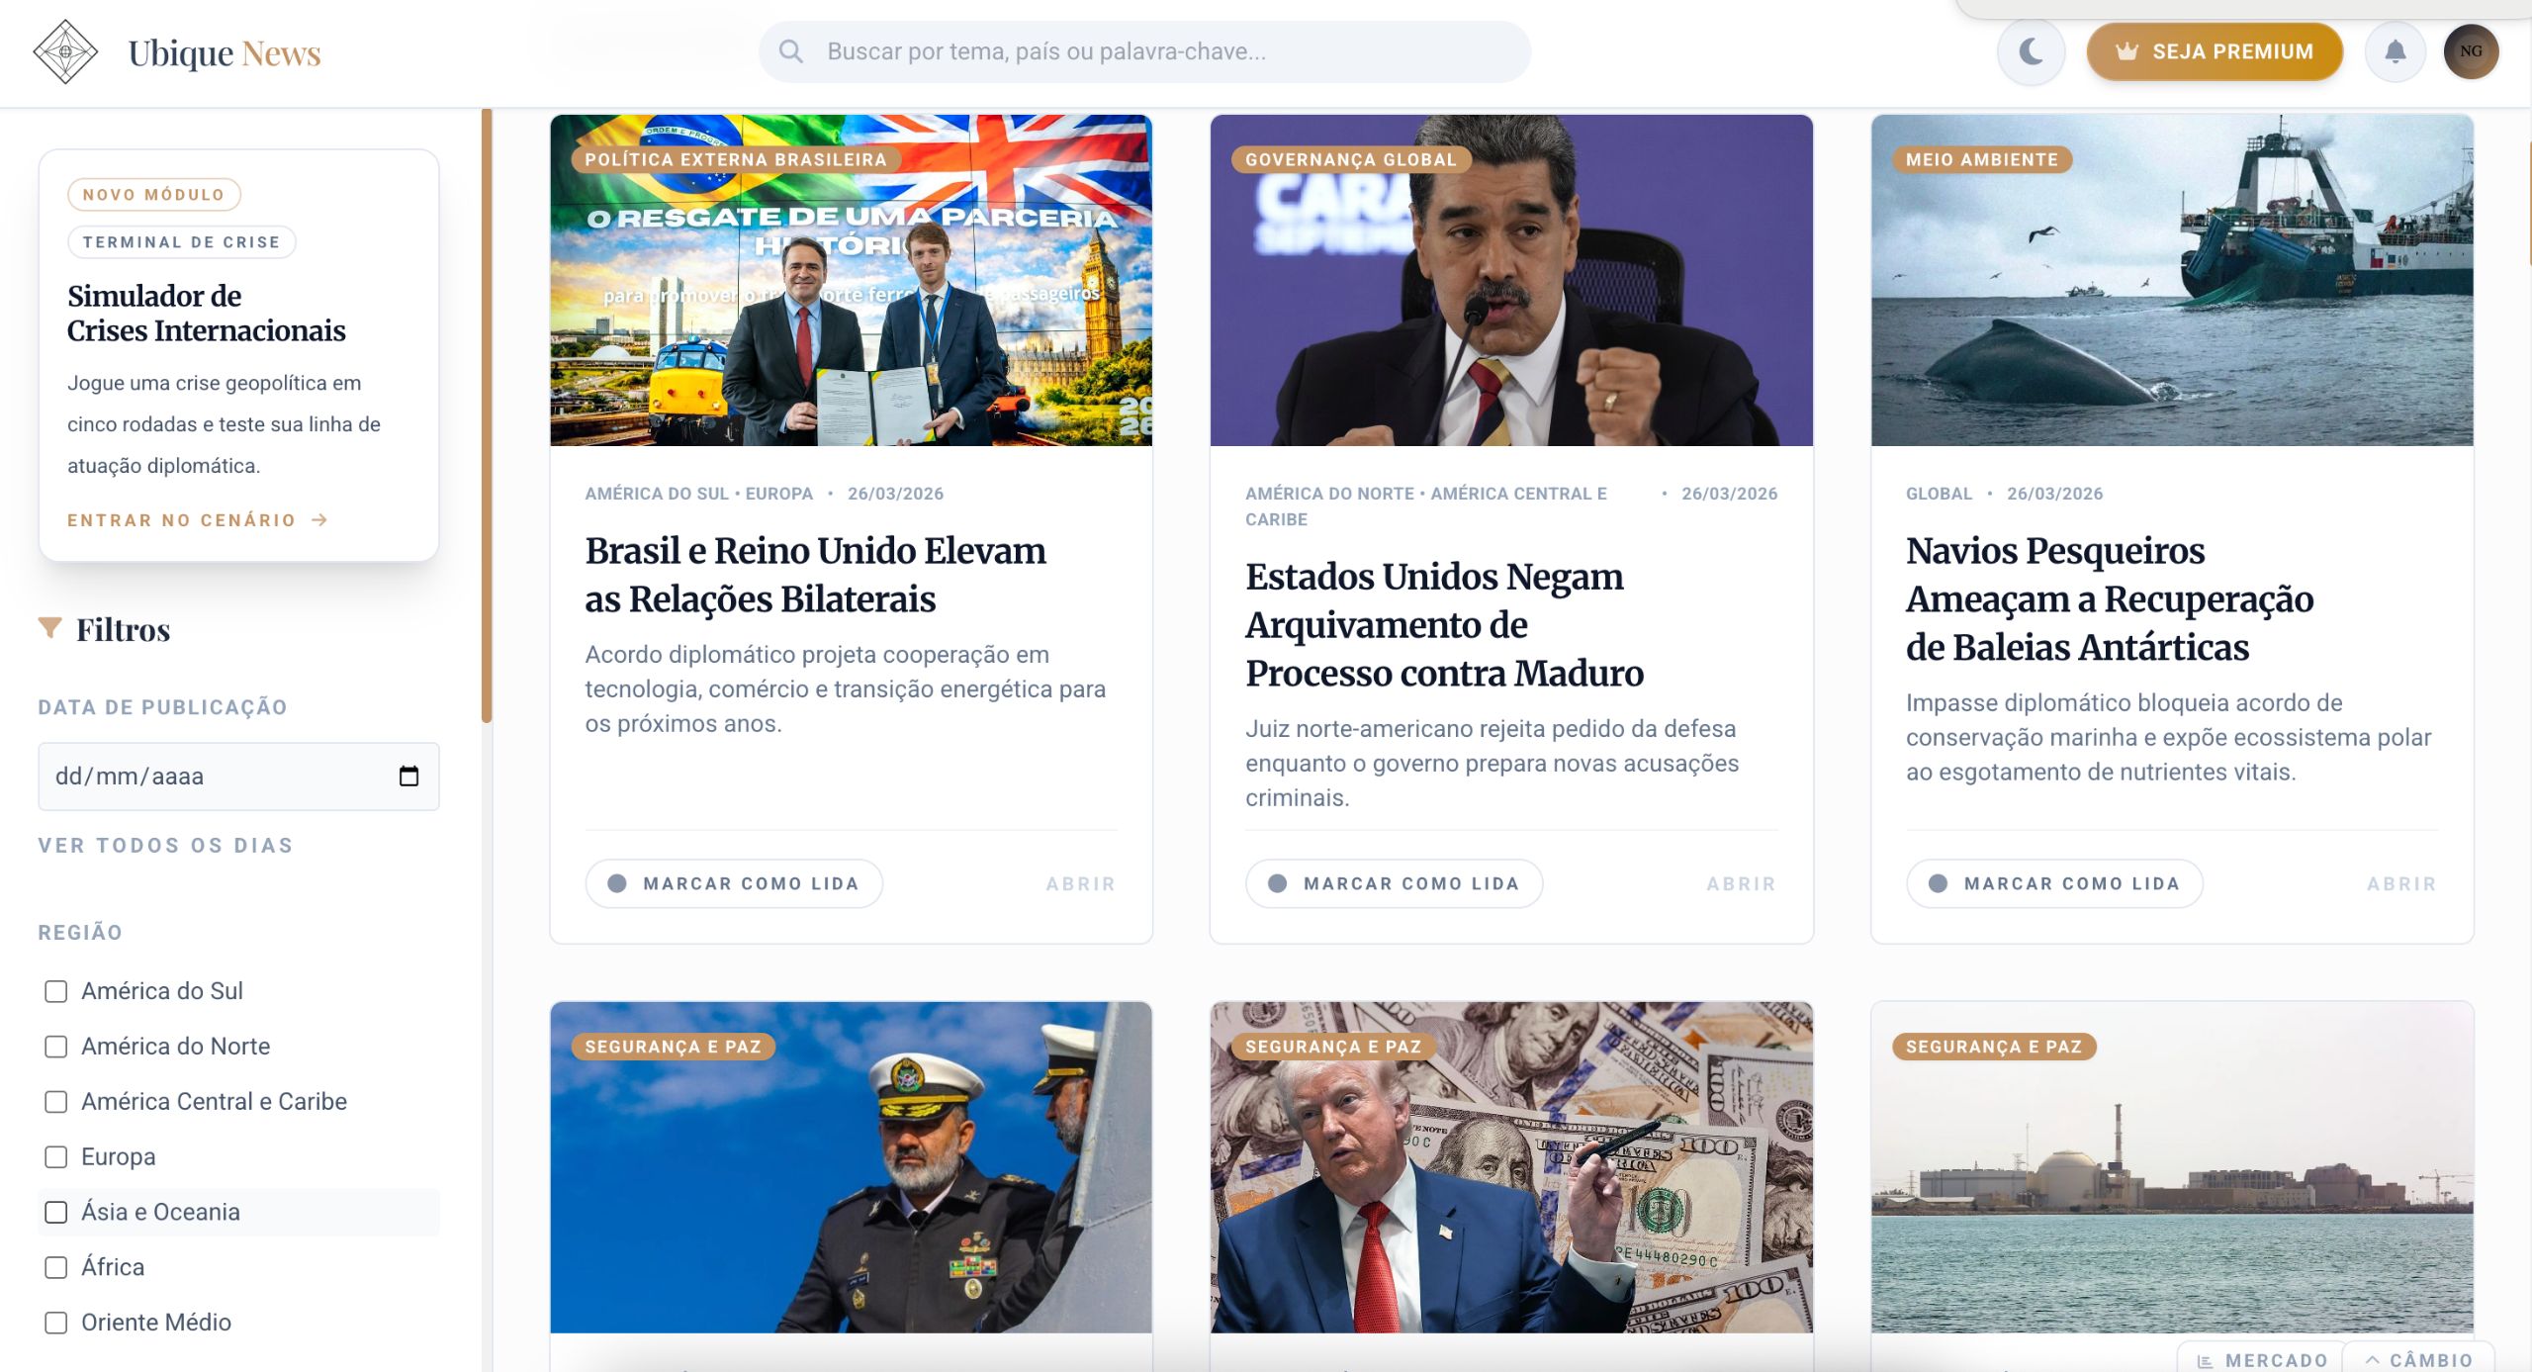Expand the Câmbio panel
Viewport: 2532px width, 1372px height.
[x=2418, y=1359]
